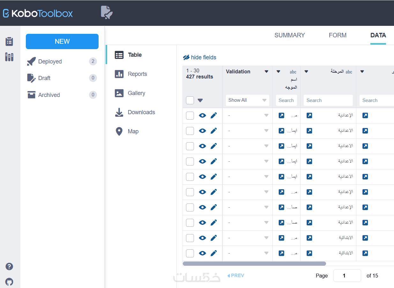Click the Downloads arrow icon

click(119, 112)
